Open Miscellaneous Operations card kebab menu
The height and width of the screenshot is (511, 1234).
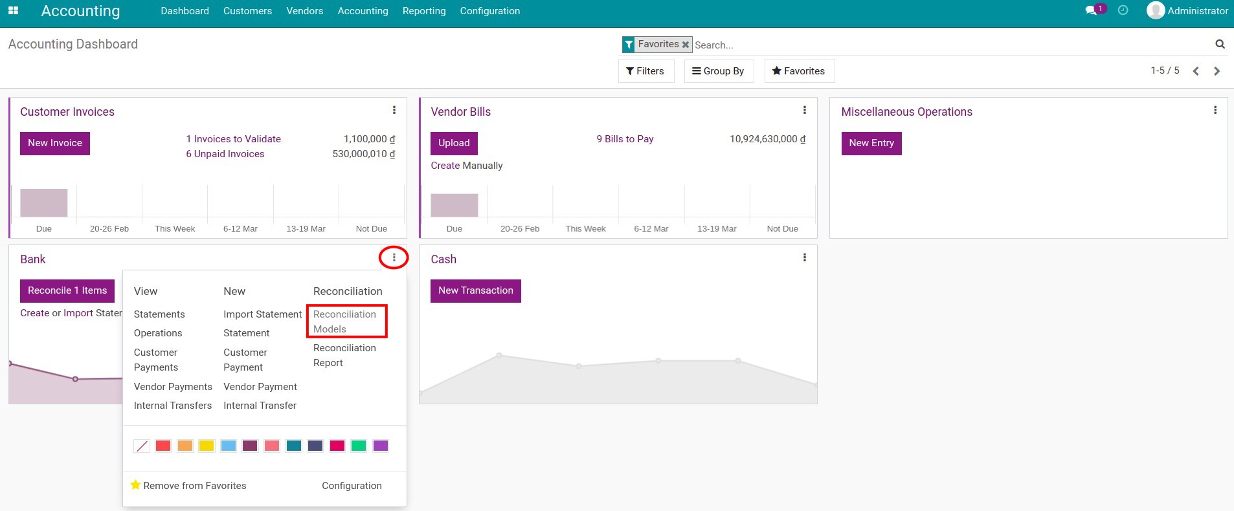[1215, 111]
